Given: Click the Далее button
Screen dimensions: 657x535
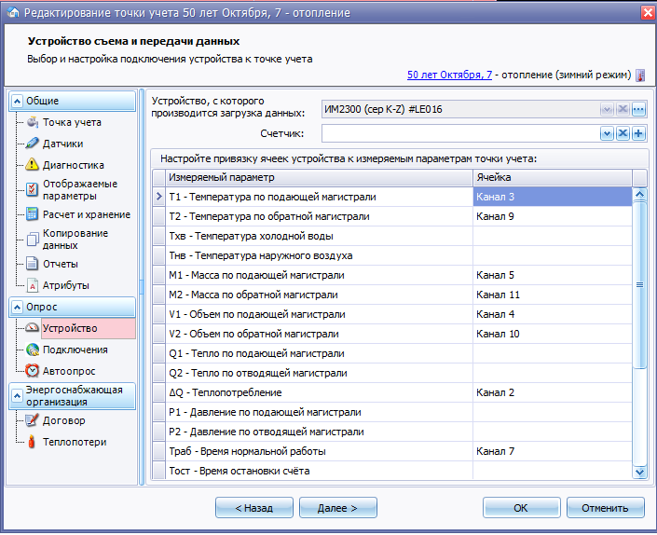Looking at the screenshot, I should (x=338, y=508).
